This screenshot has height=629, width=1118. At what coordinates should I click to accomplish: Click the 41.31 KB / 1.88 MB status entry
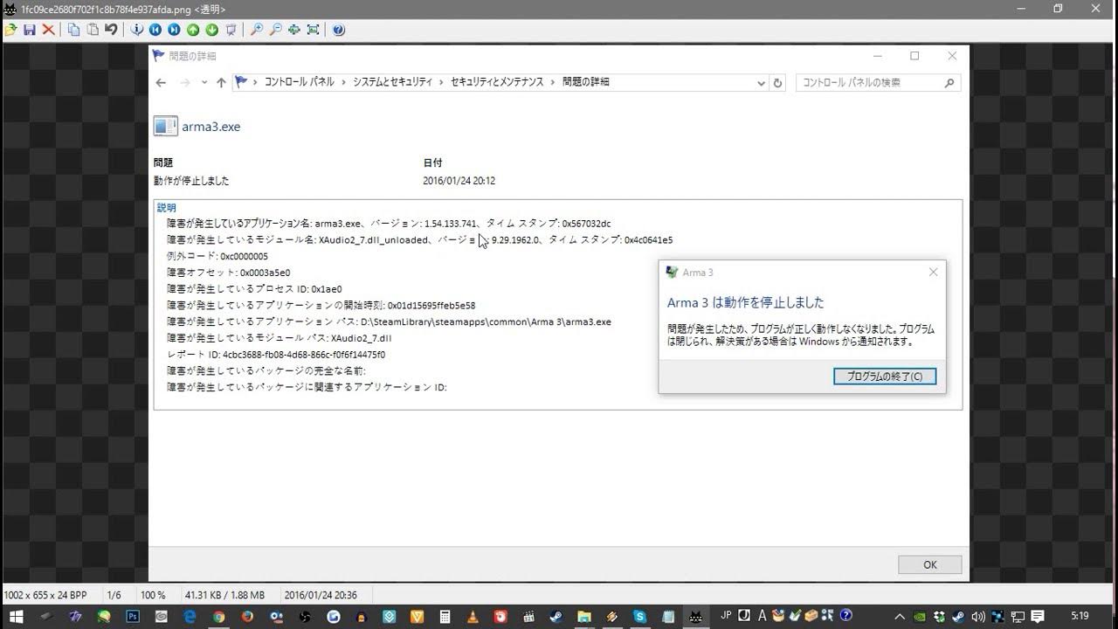tap(224, 595)
